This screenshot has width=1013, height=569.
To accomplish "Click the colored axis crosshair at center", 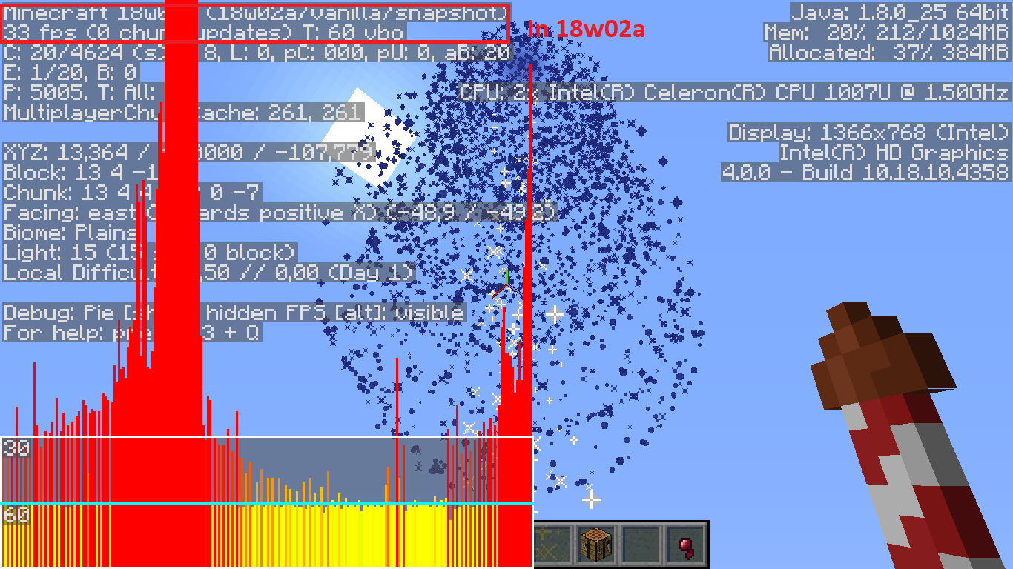I will point(504,283).
